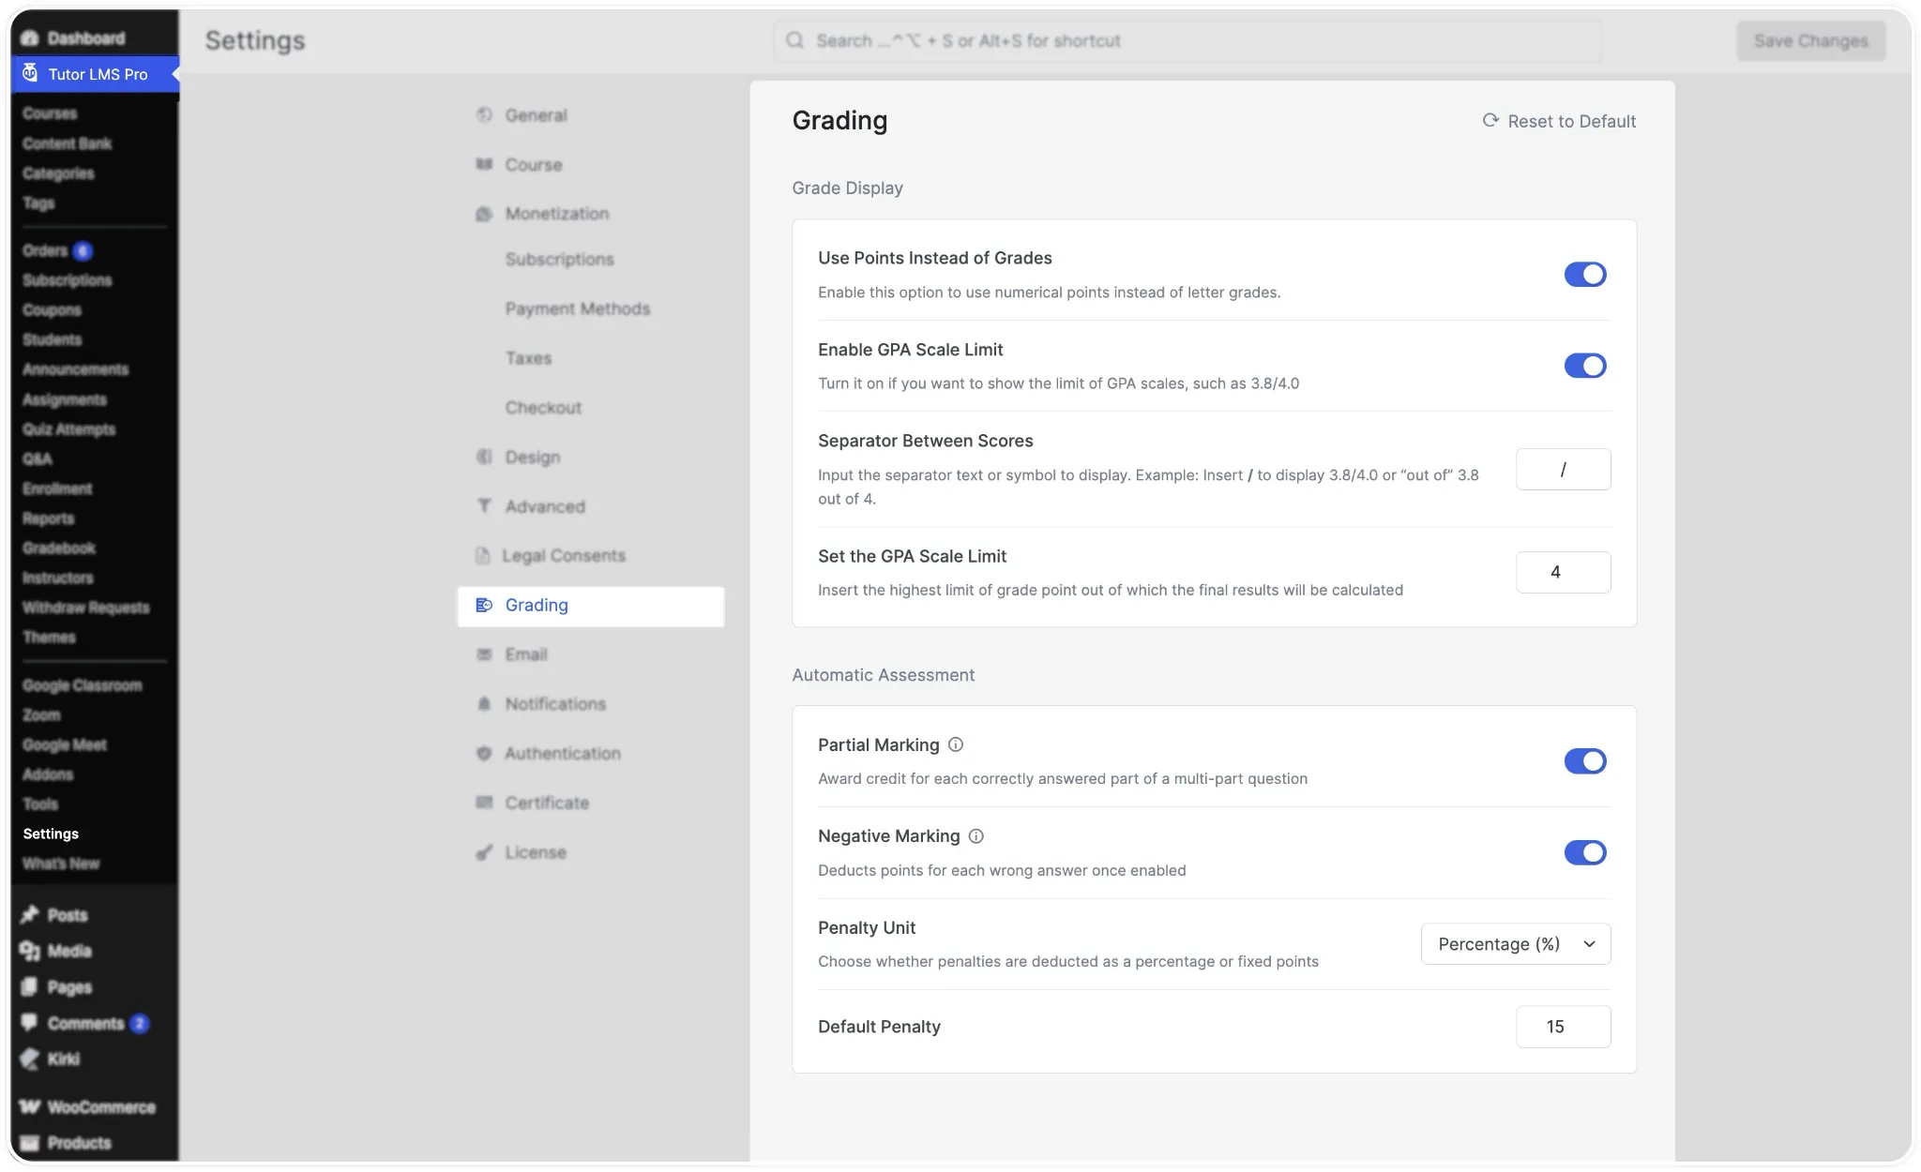The height and width of the screenshot is (1172, 1921).
Task: Click the Reset to Default label
Action: (x=1571, y=121)
